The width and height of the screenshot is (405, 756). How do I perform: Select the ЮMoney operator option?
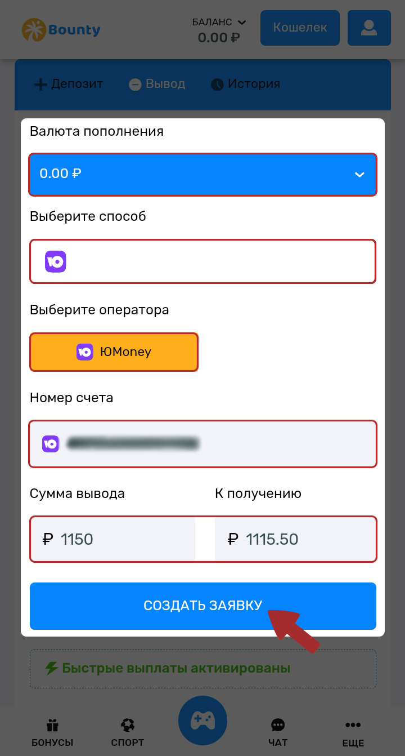114,352
